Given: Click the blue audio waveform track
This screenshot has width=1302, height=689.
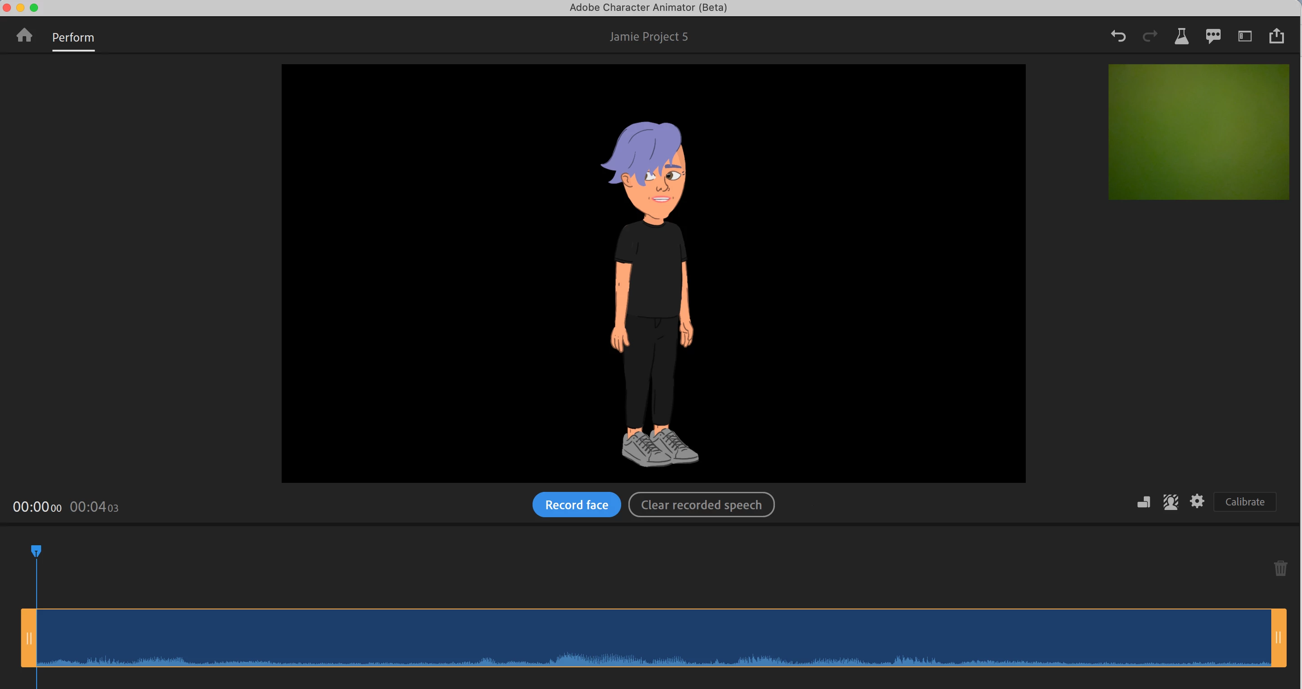Looking at the screenshot, I should [652, 638].
